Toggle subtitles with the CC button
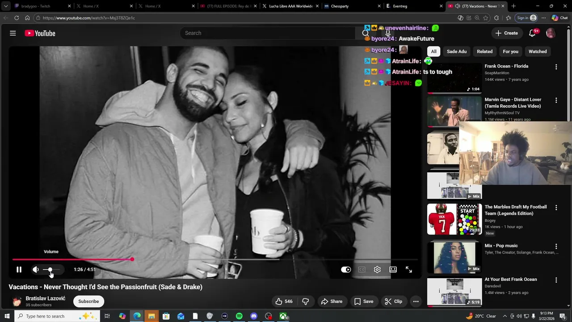 362,269
